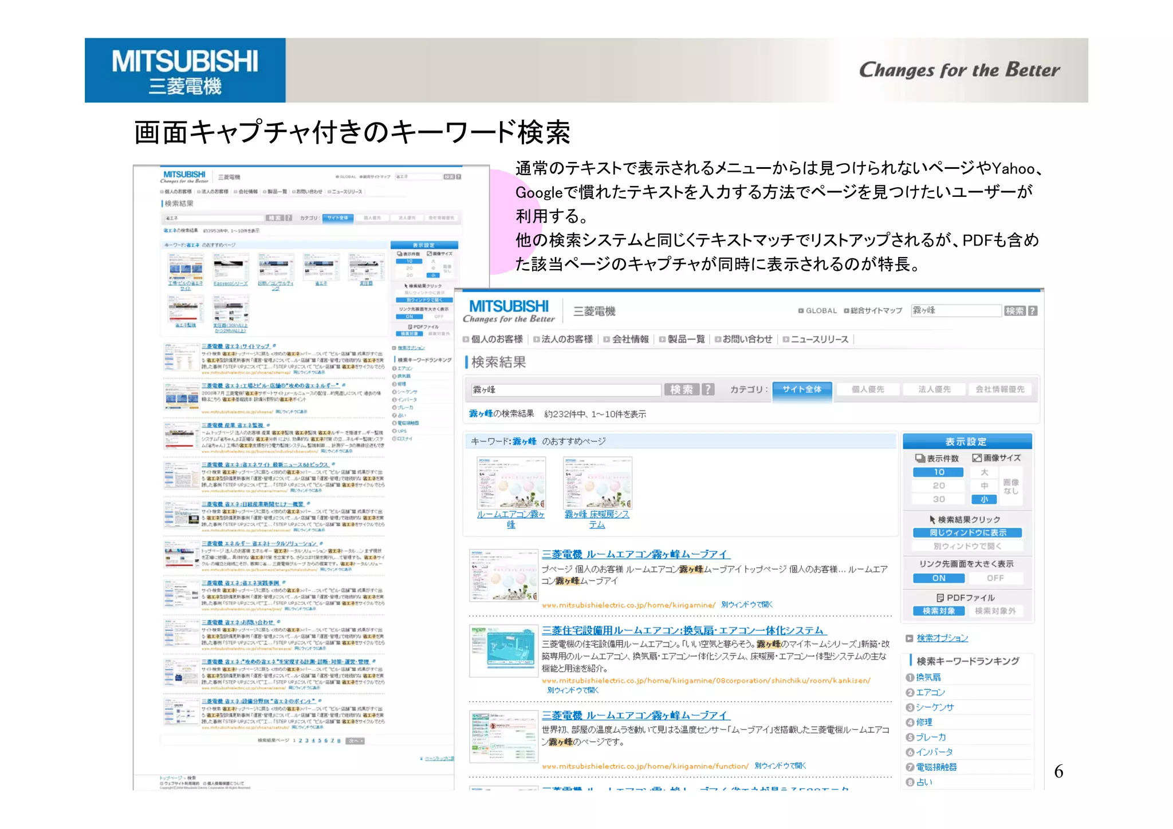Click the PDFファイル document icon
Viewport: 1173px width, 829px height.
pyautogui.click(x=940, y=598)
